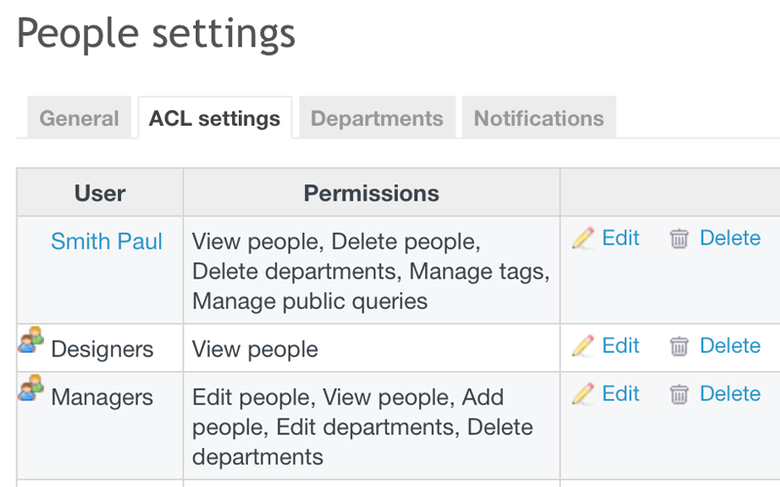This screenshot has width=780, height=487.
Task: Click the Designers group icon
Action: tap(31, 340)
